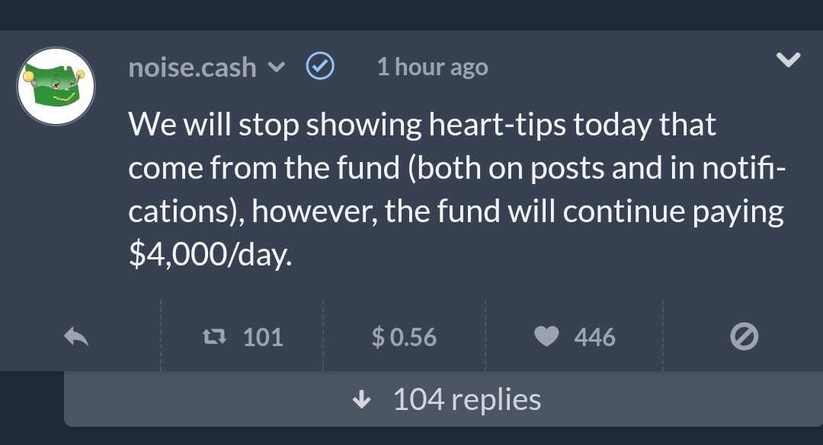Open the noise.cash username link

pos(192,68)
